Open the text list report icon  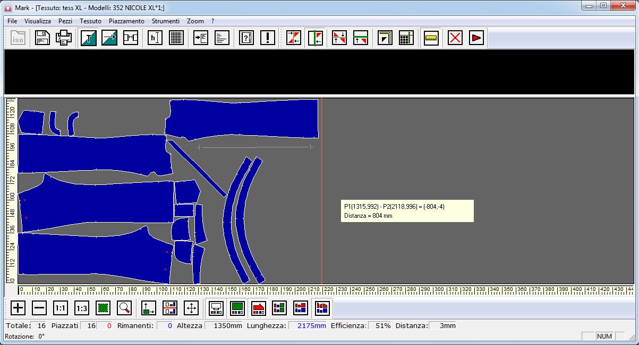(x=222, y=38)
